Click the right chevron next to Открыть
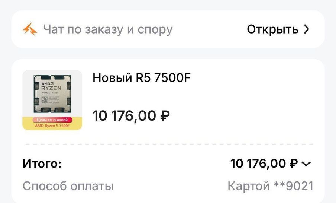The width and height of the screenshot is (336, 203). tap(307, 29)
